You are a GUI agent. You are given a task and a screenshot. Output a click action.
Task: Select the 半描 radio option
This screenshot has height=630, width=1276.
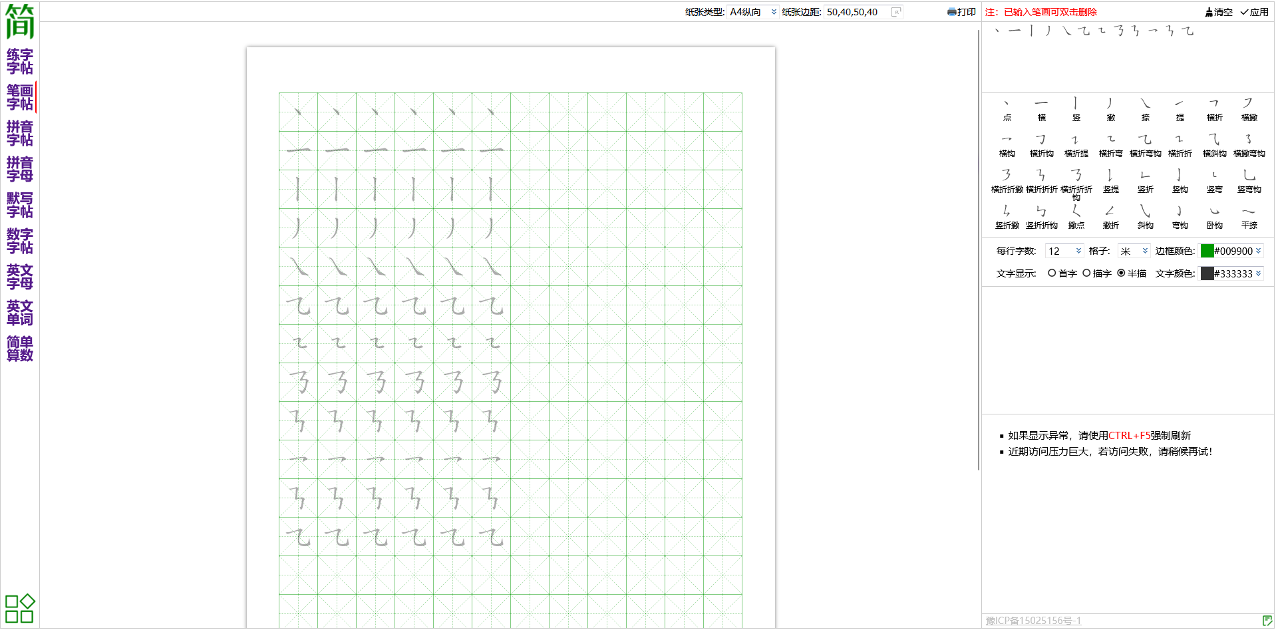[1121, 273]
